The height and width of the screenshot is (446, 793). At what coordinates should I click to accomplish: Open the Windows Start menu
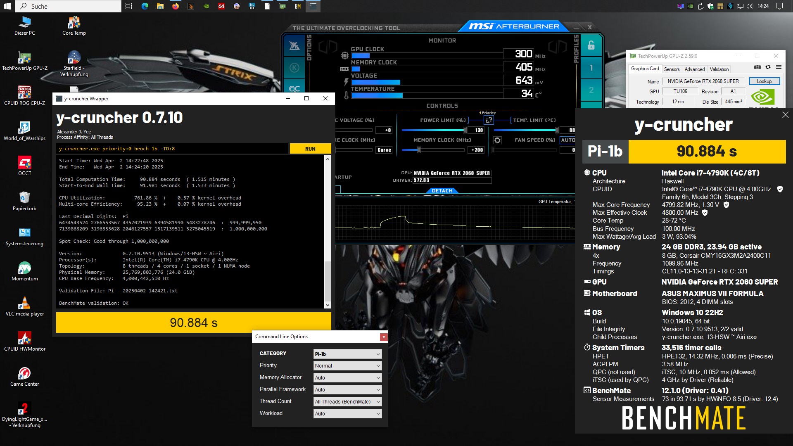tap(7, 6)
